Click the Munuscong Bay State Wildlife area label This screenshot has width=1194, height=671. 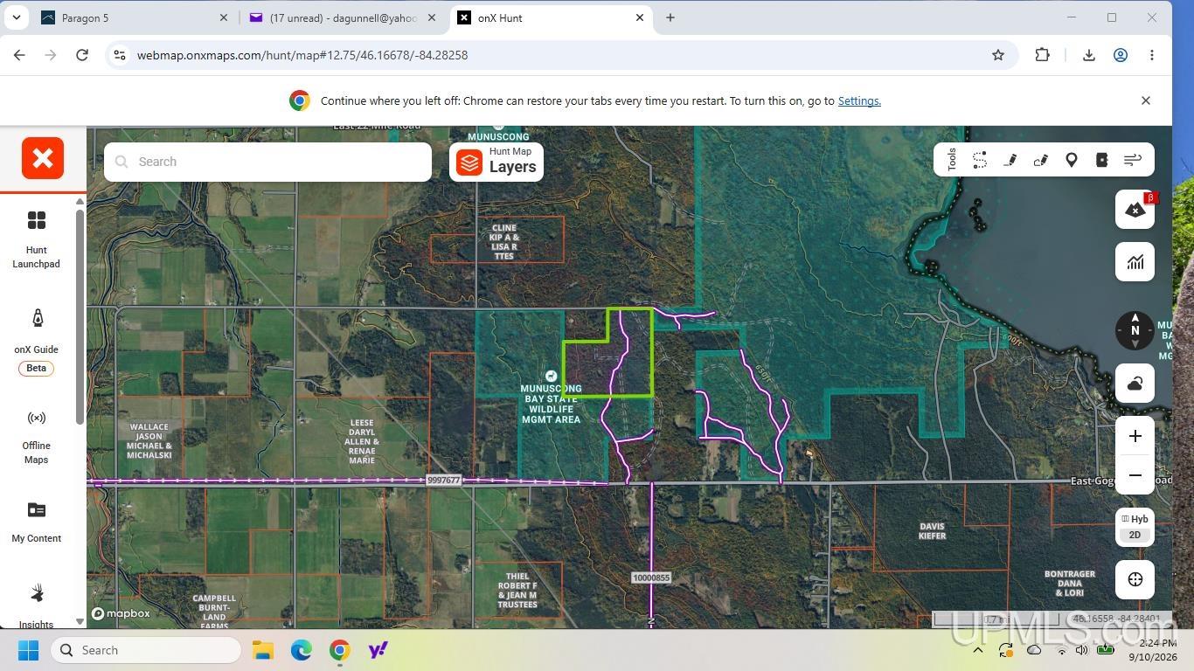551,404
